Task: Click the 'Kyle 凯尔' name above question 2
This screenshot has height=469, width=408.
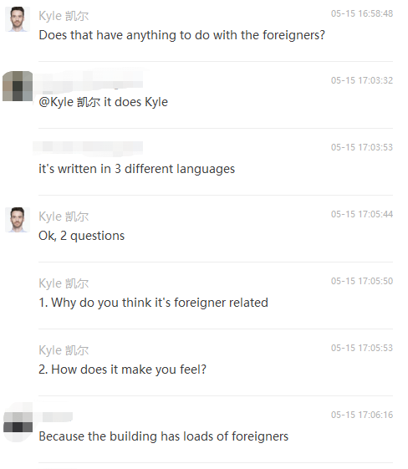Action: pos(64,350)
